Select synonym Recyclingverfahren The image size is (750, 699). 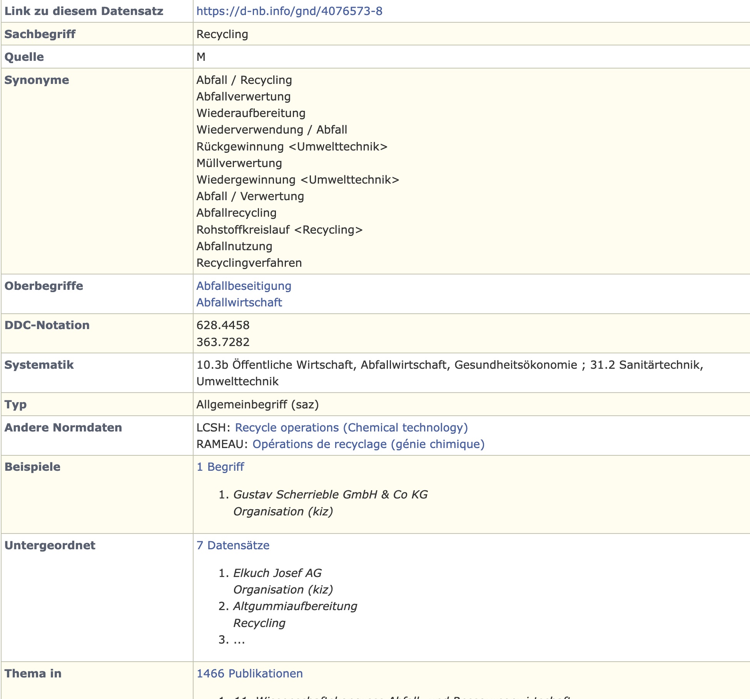tap(249, 263)
